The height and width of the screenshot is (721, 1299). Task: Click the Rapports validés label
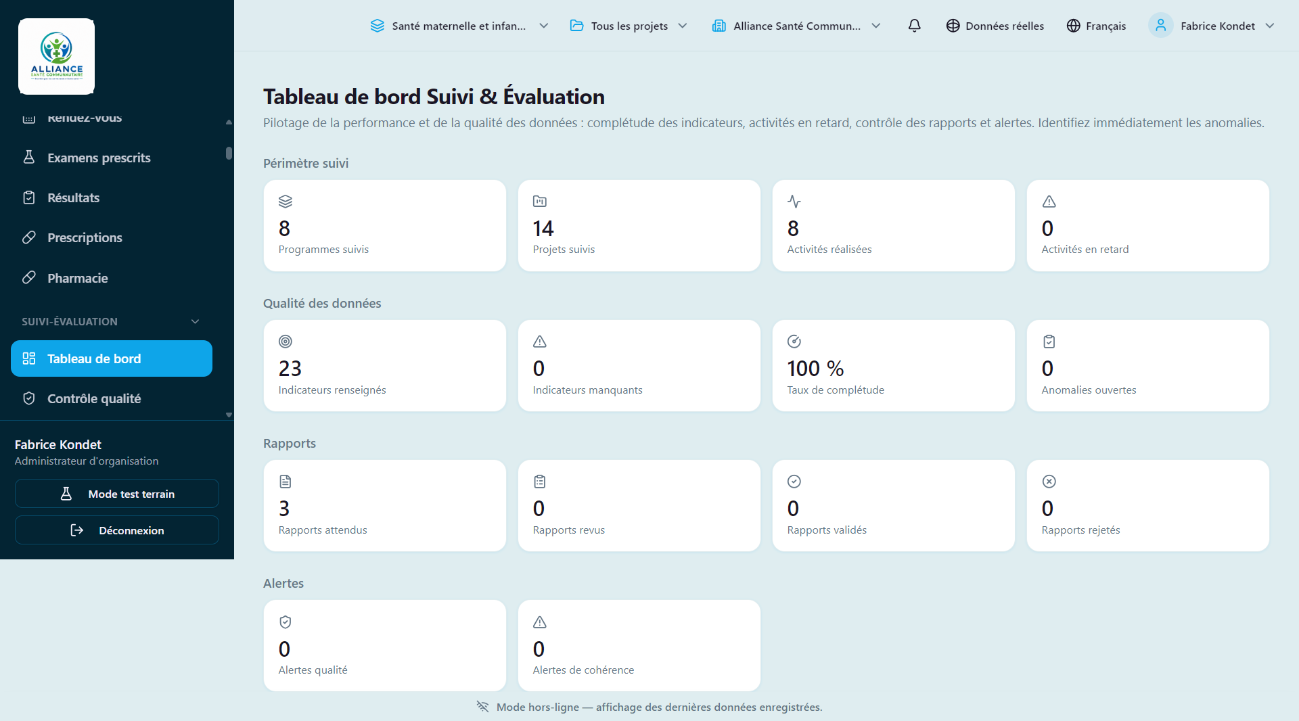click(x=827, y=530)
